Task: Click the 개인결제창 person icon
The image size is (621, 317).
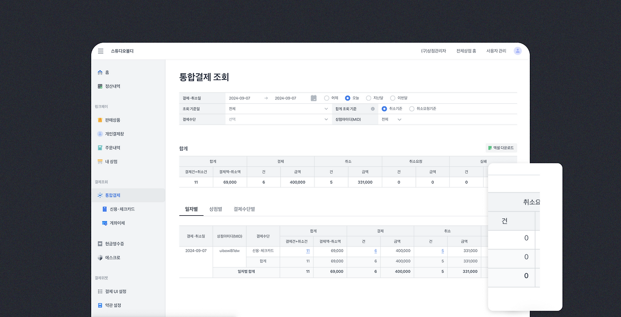Action: pos(100,134)
